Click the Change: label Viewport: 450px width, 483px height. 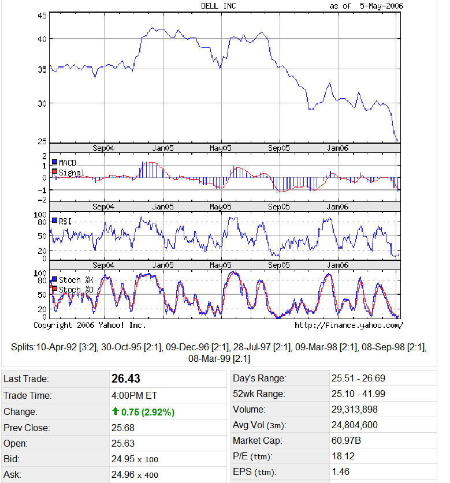click(20, 412)
